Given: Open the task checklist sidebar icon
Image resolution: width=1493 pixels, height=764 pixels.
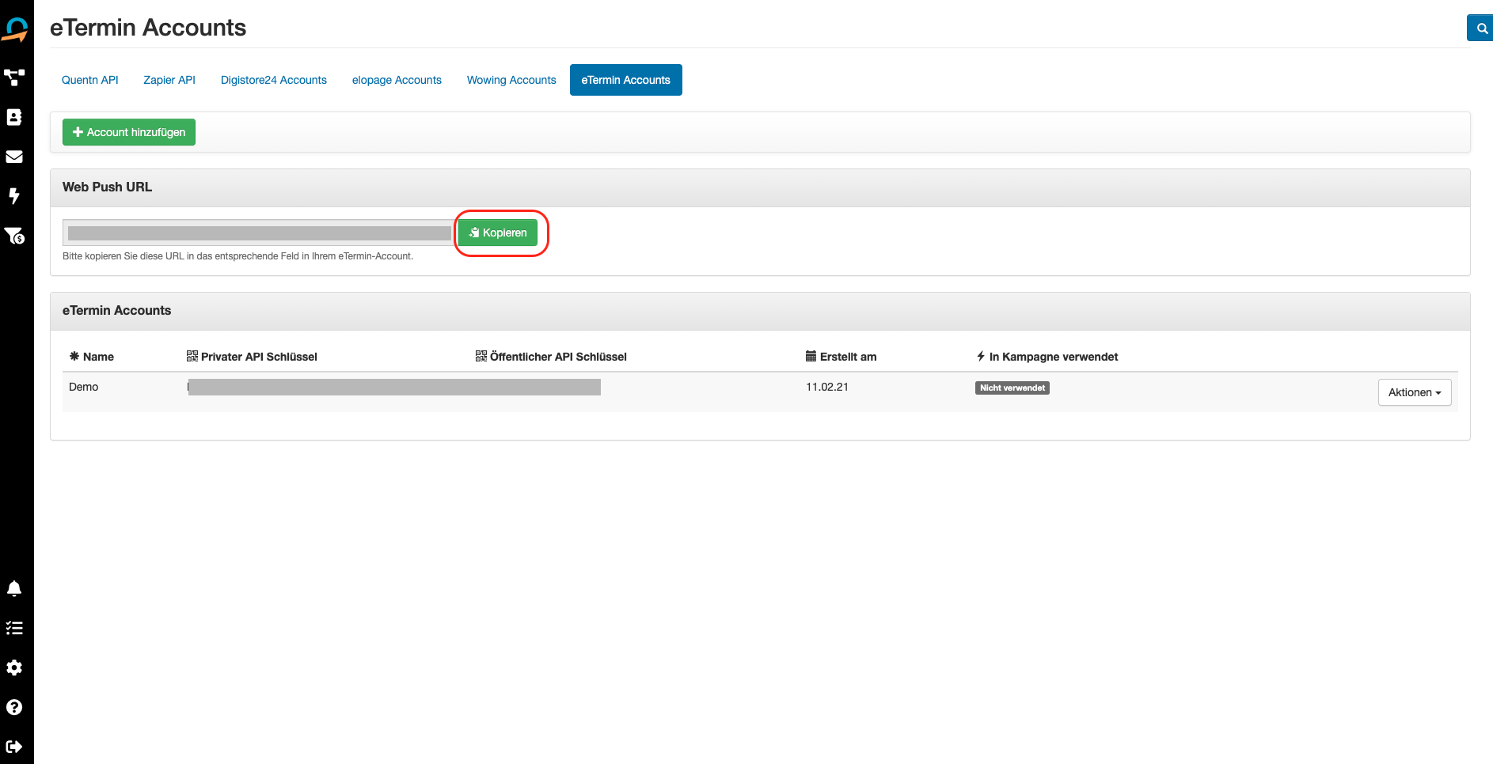Looking at the screenshot, I should pyautogui.click(x=14, y=628).
